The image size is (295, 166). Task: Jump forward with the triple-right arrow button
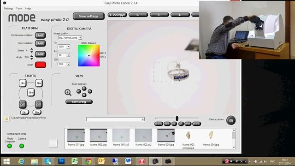coord(196,124)
